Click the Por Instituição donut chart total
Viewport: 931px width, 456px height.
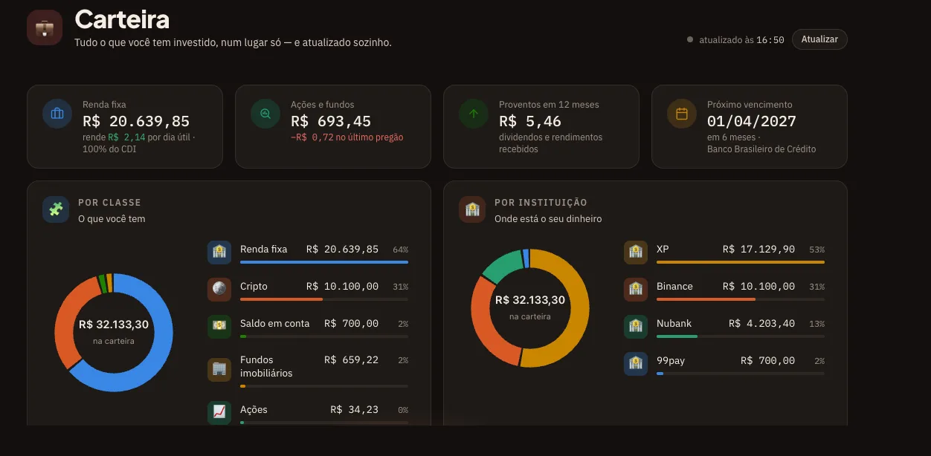[x=530, y=300]
